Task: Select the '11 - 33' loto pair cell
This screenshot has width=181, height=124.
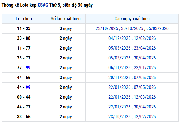Action: pyautogui.click(x=24, y=28)
